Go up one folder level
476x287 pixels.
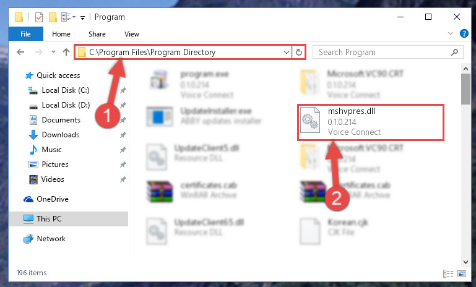(66, 52)
